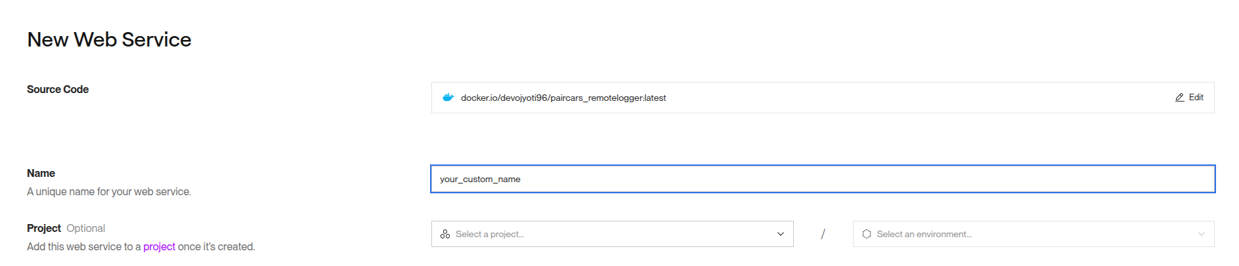Screen dimensions: 1239x266
Task: Click 'Add this web service to a' text
Action: click(83, 246)
